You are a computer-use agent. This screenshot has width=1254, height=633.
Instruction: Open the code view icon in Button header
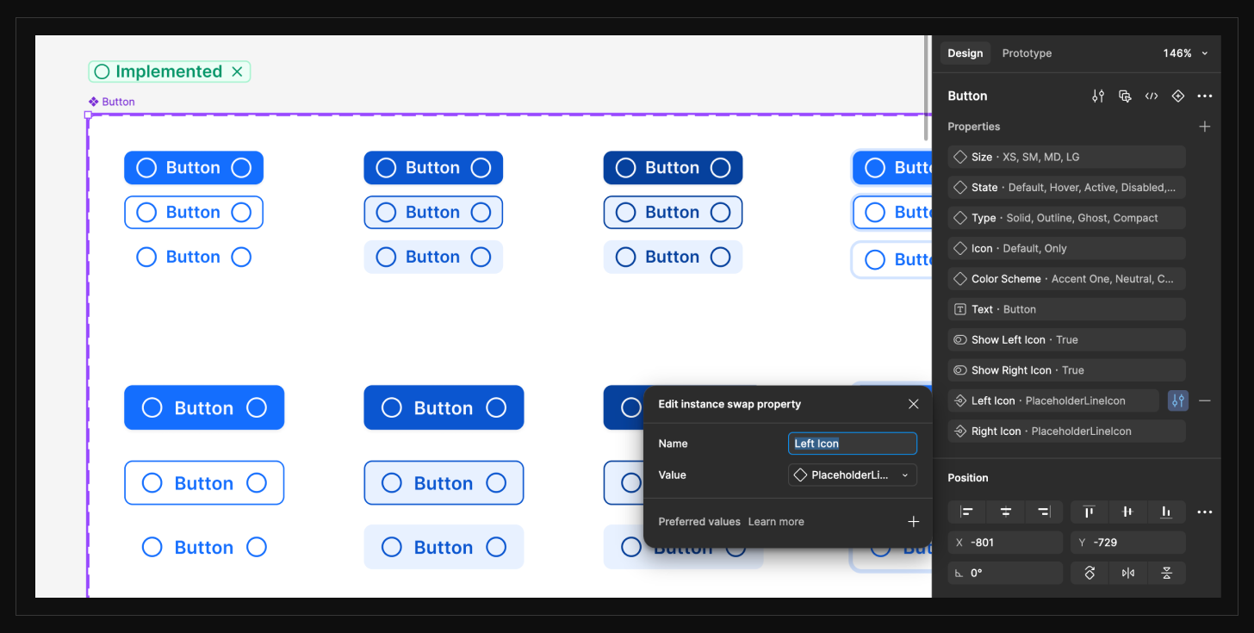1152,96
